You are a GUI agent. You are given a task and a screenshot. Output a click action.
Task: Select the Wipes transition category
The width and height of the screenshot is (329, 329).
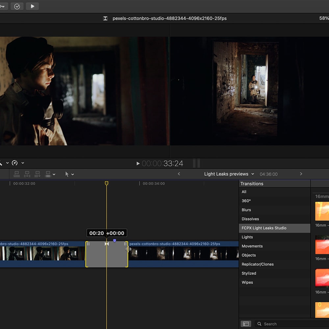(247, 282)
